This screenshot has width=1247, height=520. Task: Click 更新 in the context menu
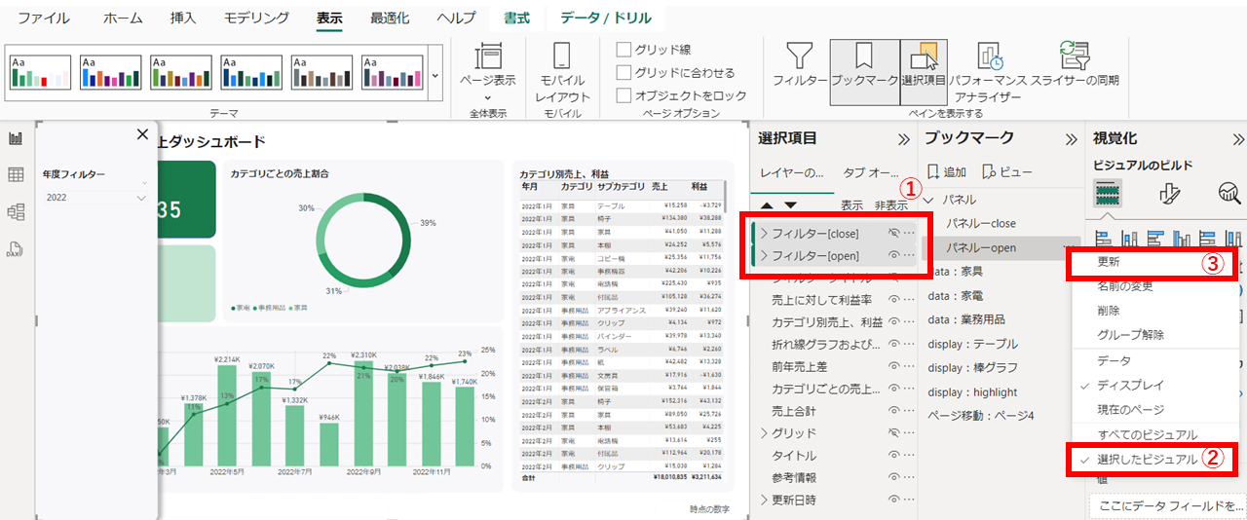click(1109, 263)
